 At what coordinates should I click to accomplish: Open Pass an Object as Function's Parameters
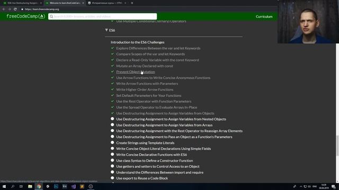[x=174, y=137]
